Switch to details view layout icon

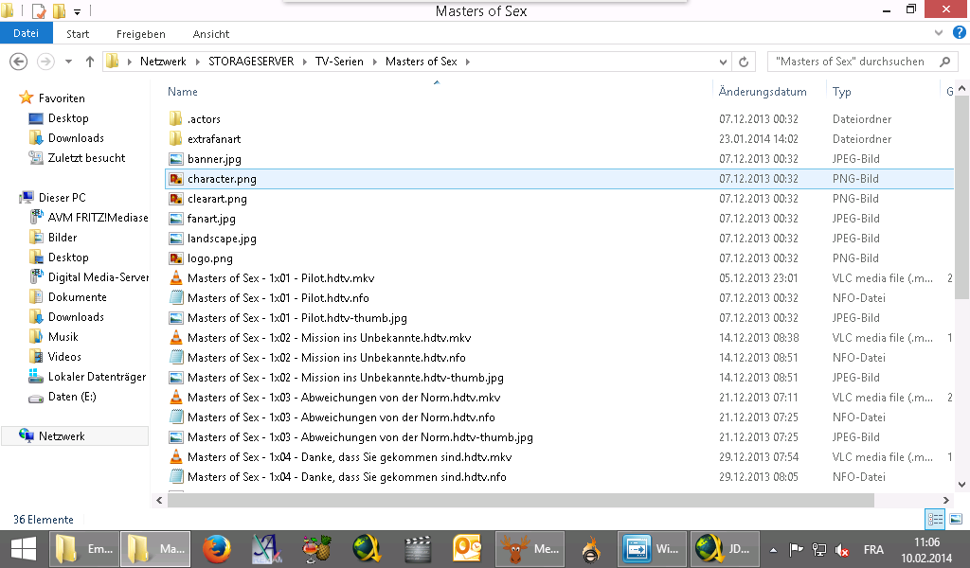[x=935, y=519]
